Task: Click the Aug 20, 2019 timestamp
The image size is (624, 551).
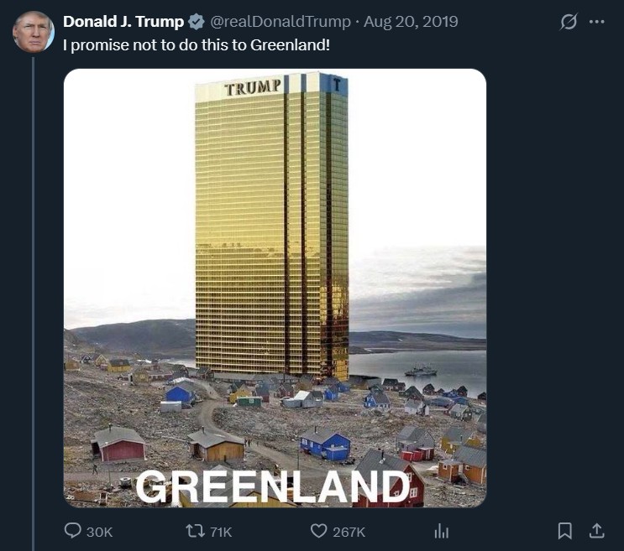Action: click(411, 22)
